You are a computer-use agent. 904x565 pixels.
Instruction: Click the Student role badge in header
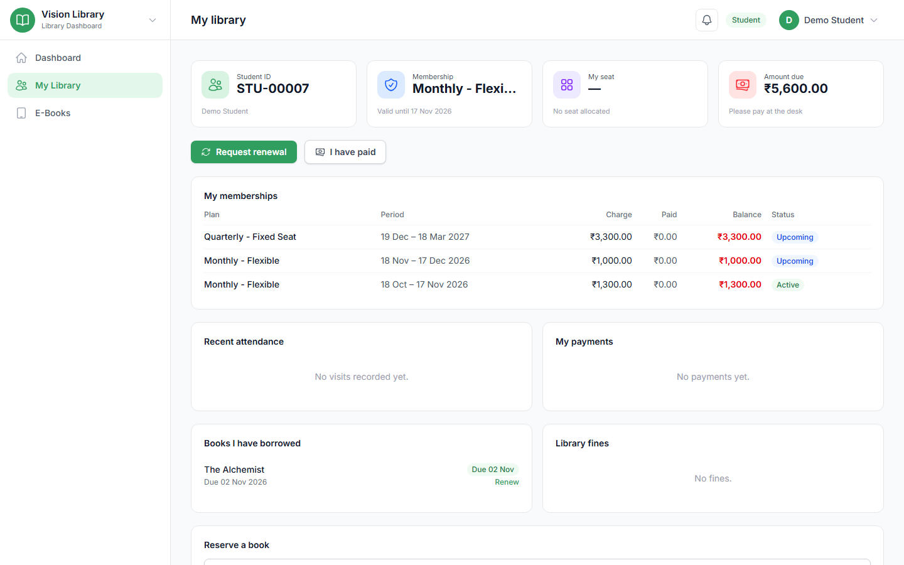746,20
